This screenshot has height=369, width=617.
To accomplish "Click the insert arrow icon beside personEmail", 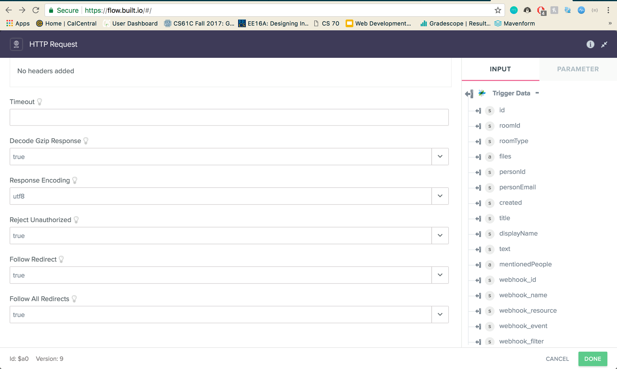I will tap(478, 188).
